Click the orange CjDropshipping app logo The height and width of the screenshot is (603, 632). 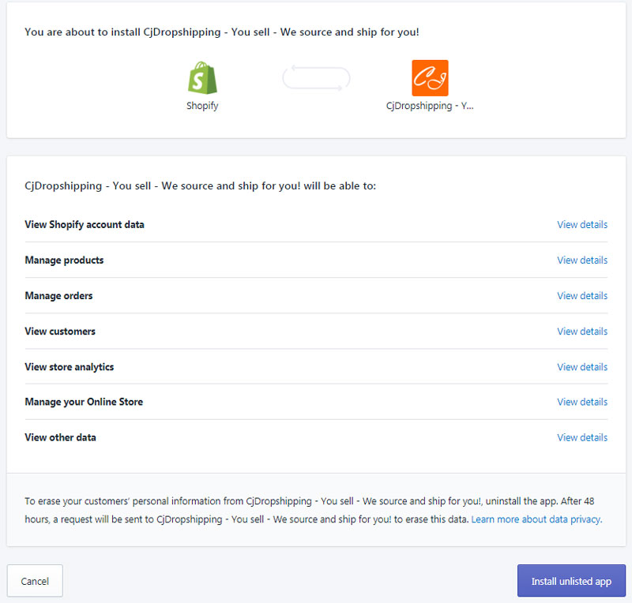click(x=430, y=78)
